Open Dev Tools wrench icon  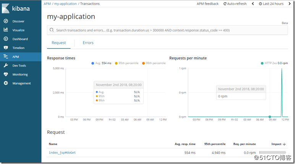click(6, 65)
